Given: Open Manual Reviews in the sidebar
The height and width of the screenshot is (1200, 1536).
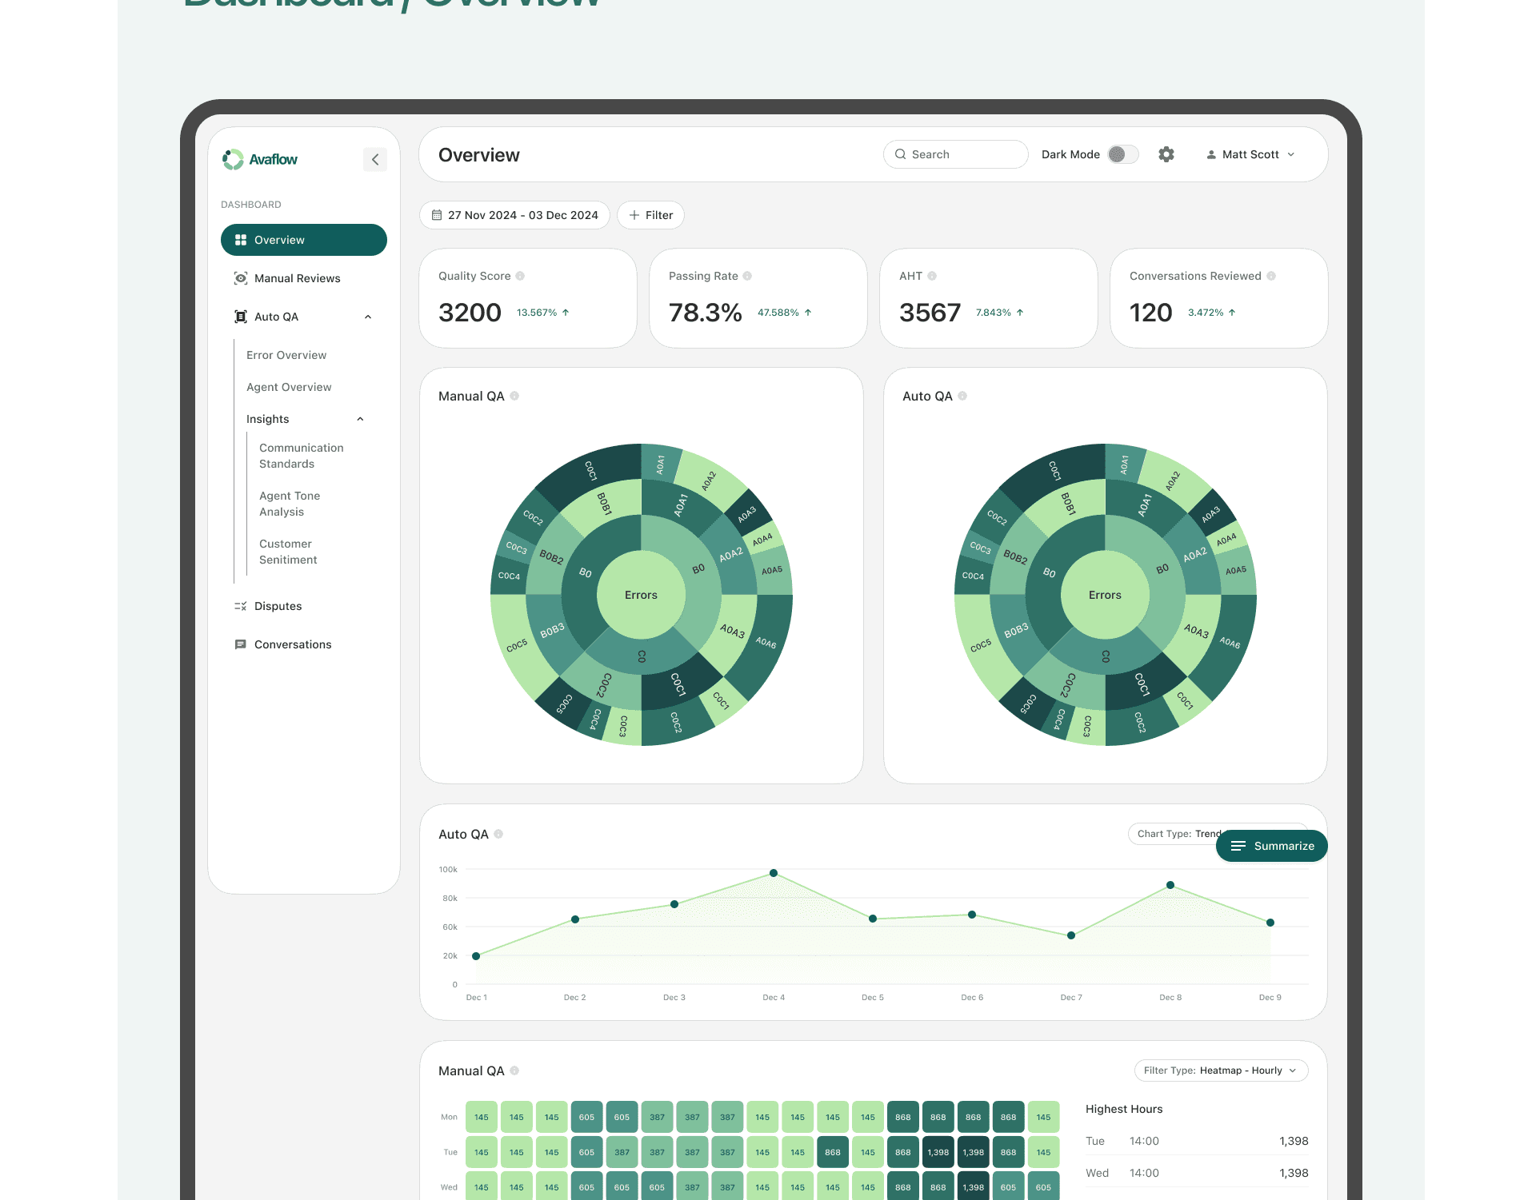Looking at the screenshot, I should (297, 278).
